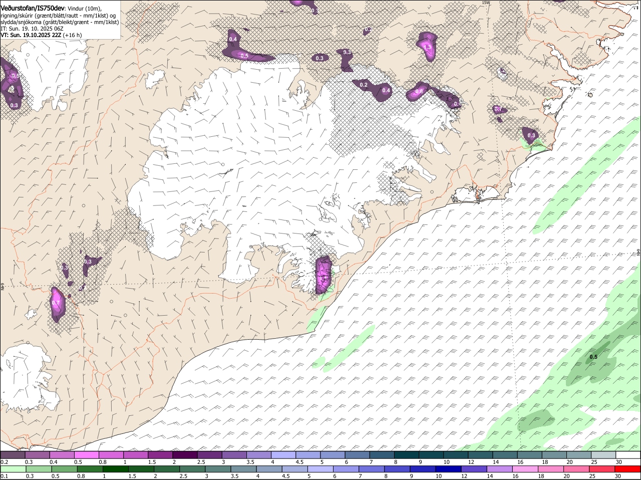The height and width of the screenshot is (480, 641).
Task: Select rain-scale swatch between 0.5 and 0.8
Action: pos(64,469)
